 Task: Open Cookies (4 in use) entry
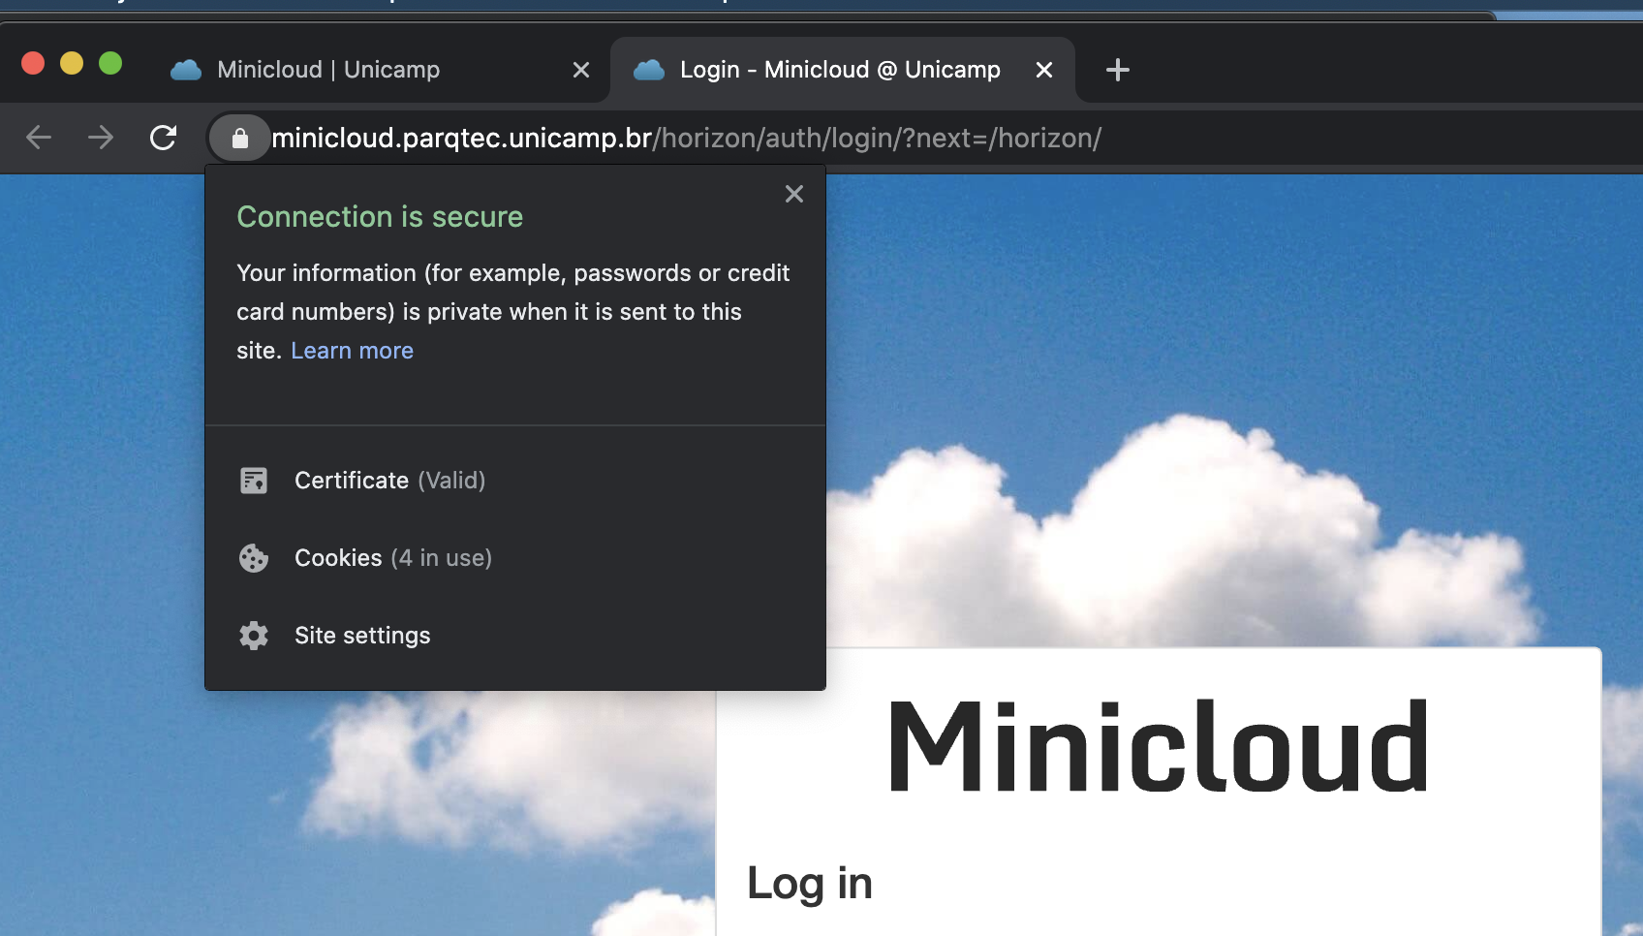pyautogui.click(x=515, y=558)
